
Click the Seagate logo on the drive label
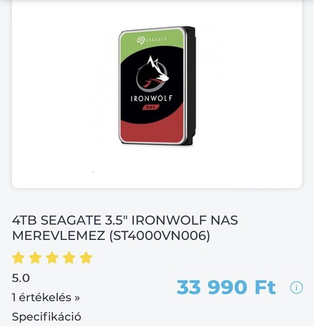pyautogui.click(x=152, y=40)
